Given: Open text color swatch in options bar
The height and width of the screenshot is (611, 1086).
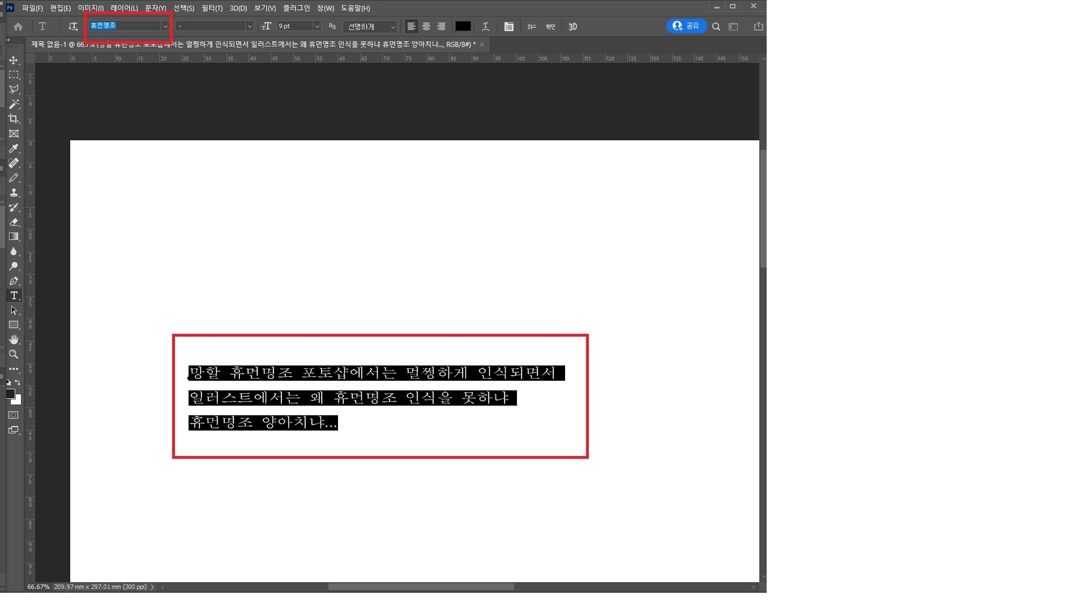Looking at the screenshot, I should [463, 26].
